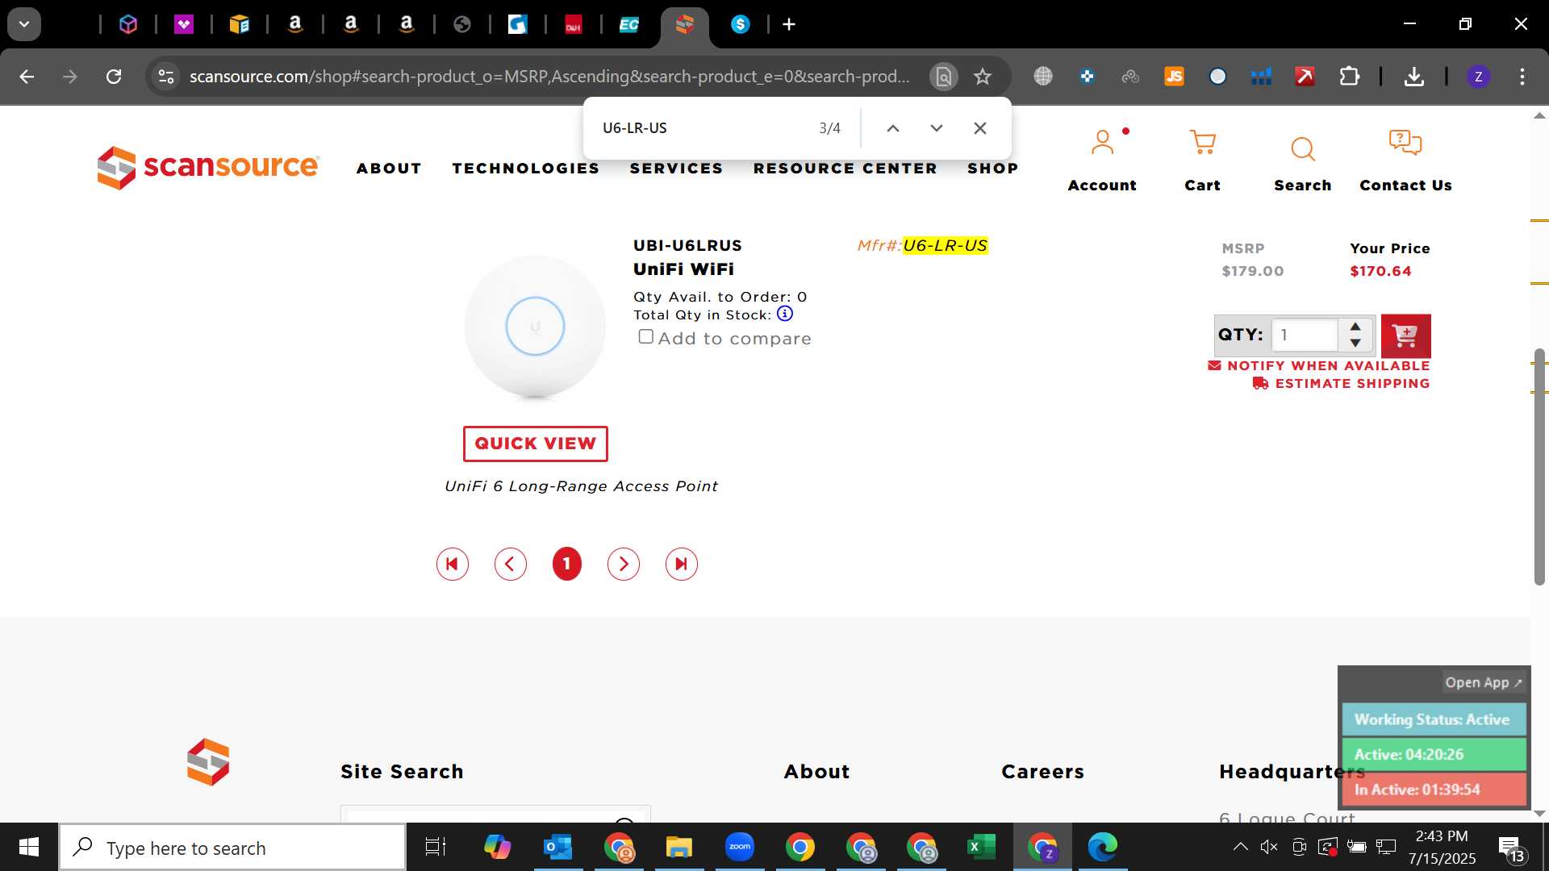Click the page vertical scrollbar thumb

(x=1539, y=466)
